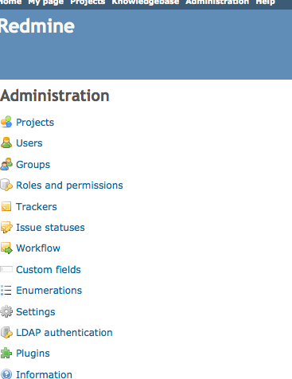Click the Groups people icon
Viewport: 292px width, 379px height.
point(6,164)
